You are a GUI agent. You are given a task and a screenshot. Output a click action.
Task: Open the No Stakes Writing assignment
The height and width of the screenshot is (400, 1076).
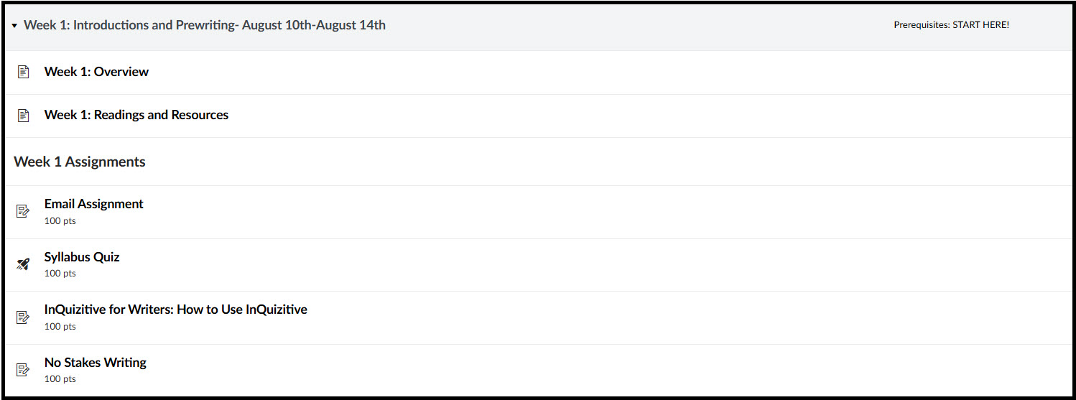click(x=96, y=363)
